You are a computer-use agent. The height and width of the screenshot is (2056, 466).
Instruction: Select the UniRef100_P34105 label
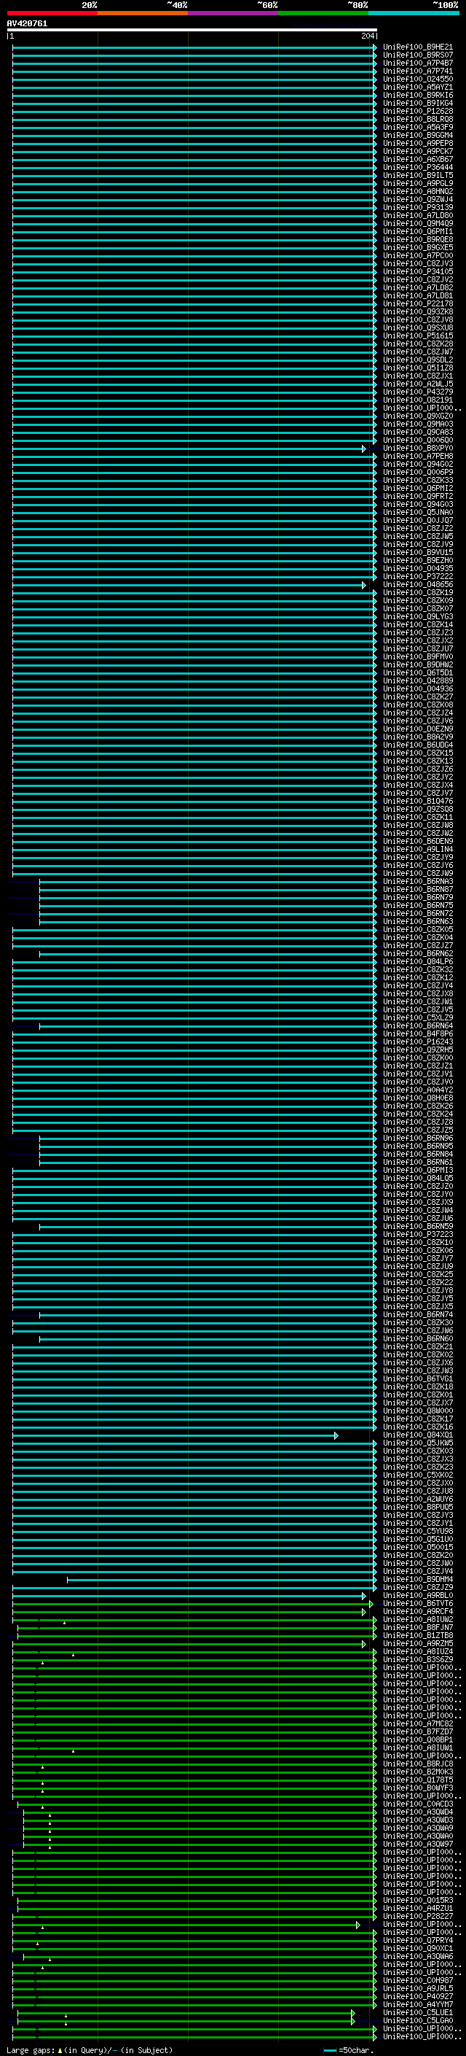[418, 272]
